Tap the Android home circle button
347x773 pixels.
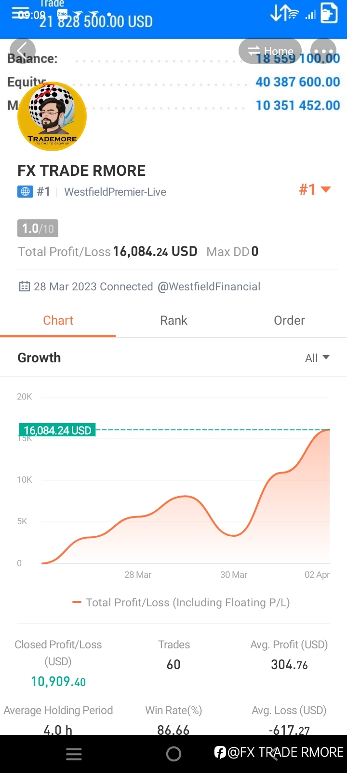pyautogui.click(x=173, y=754)
